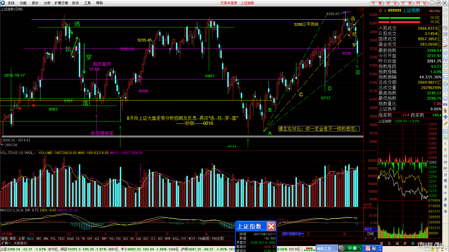
Task: Click the red dollar sign icon
Action: 445,111
